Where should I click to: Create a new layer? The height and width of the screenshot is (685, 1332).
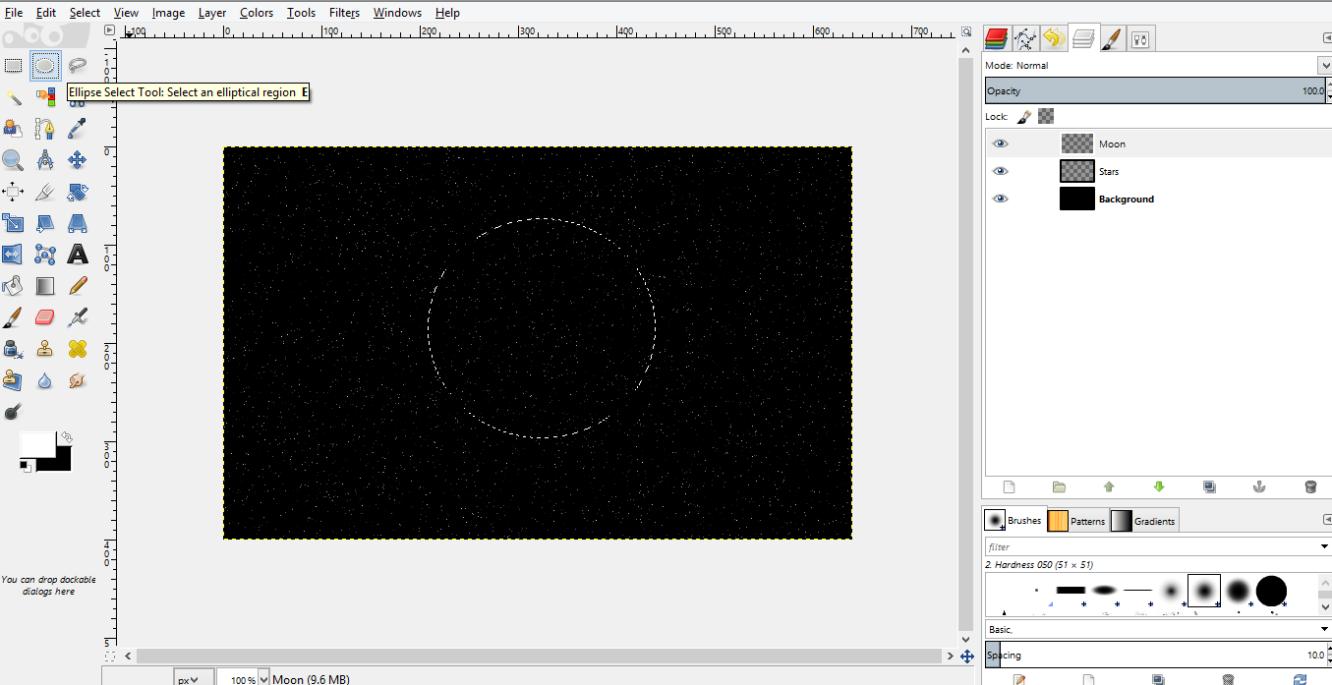pyautogui.click(x=1009, y=486)
